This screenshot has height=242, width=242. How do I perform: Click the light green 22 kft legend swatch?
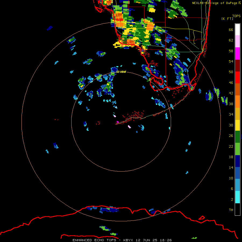[237, 149]
